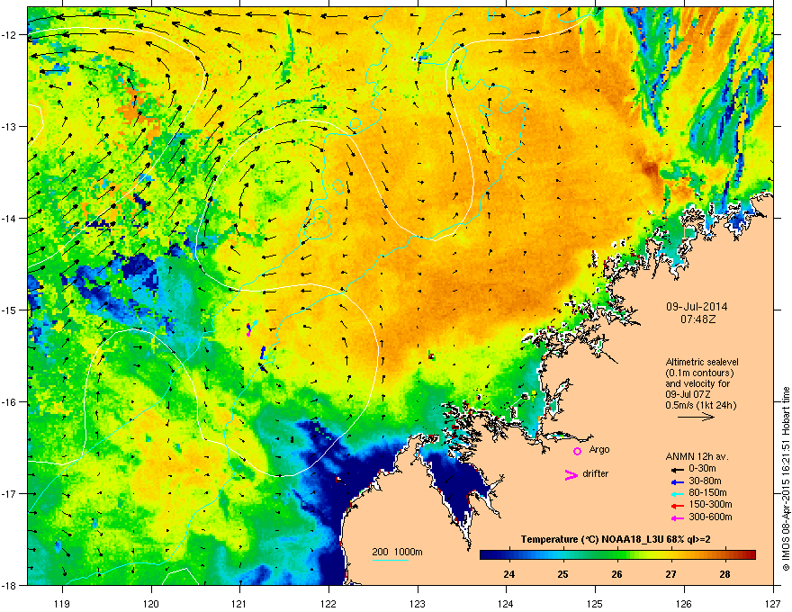
Task: Click longitude axis label 124
Action: coord(506,603)
